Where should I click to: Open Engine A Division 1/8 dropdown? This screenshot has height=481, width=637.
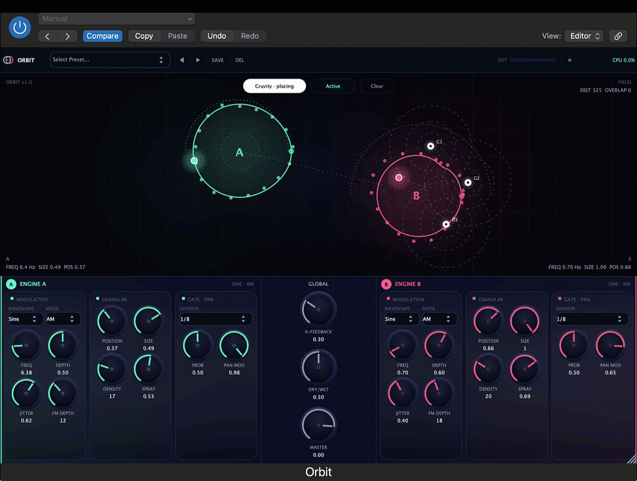coord(215,319)
